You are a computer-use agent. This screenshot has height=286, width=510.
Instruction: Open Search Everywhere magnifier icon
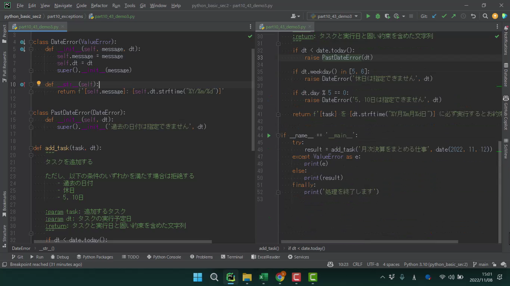(485, 16)
